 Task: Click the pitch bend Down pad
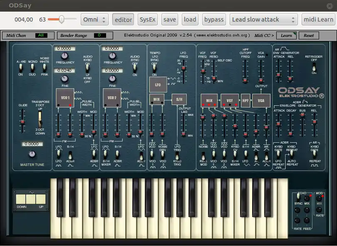coord(21,199)
